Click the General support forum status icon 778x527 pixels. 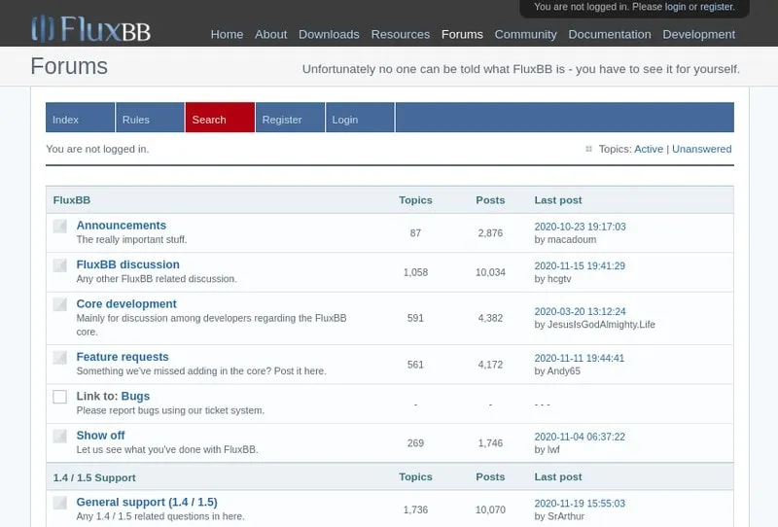pyautogui.click(x=60, y=504)
